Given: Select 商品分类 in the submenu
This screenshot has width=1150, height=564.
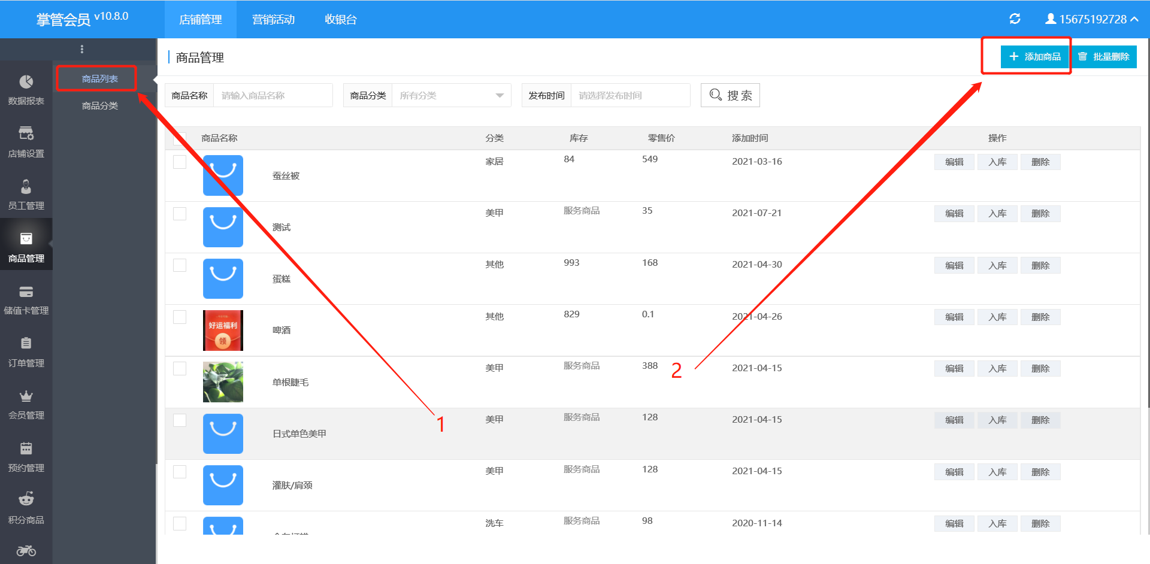Looking at the screenshot, I should [x=99, y=106].
